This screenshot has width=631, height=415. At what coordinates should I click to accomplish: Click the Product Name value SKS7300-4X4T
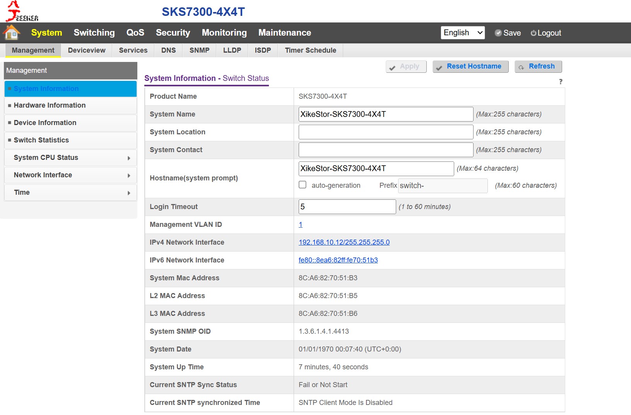coord(323,96)
